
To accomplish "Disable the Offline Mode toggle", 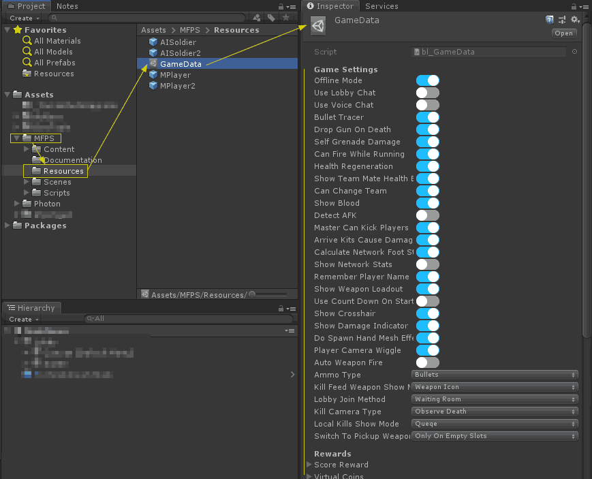I will pyautogui.click(x=428, y=80).
